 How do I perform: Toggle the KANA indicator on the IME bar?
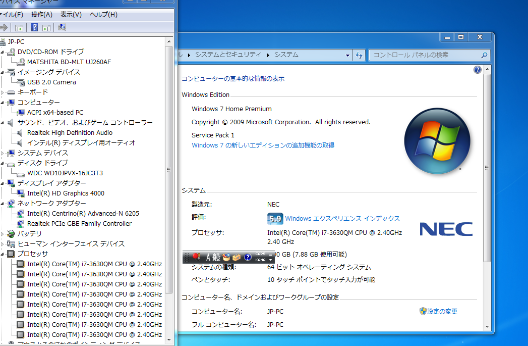[x=260, y=260]
